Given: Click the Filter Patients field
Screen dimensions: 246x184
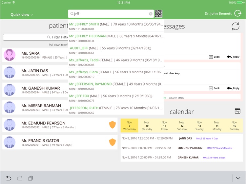Looking at the screenshot, I should 35,37.
